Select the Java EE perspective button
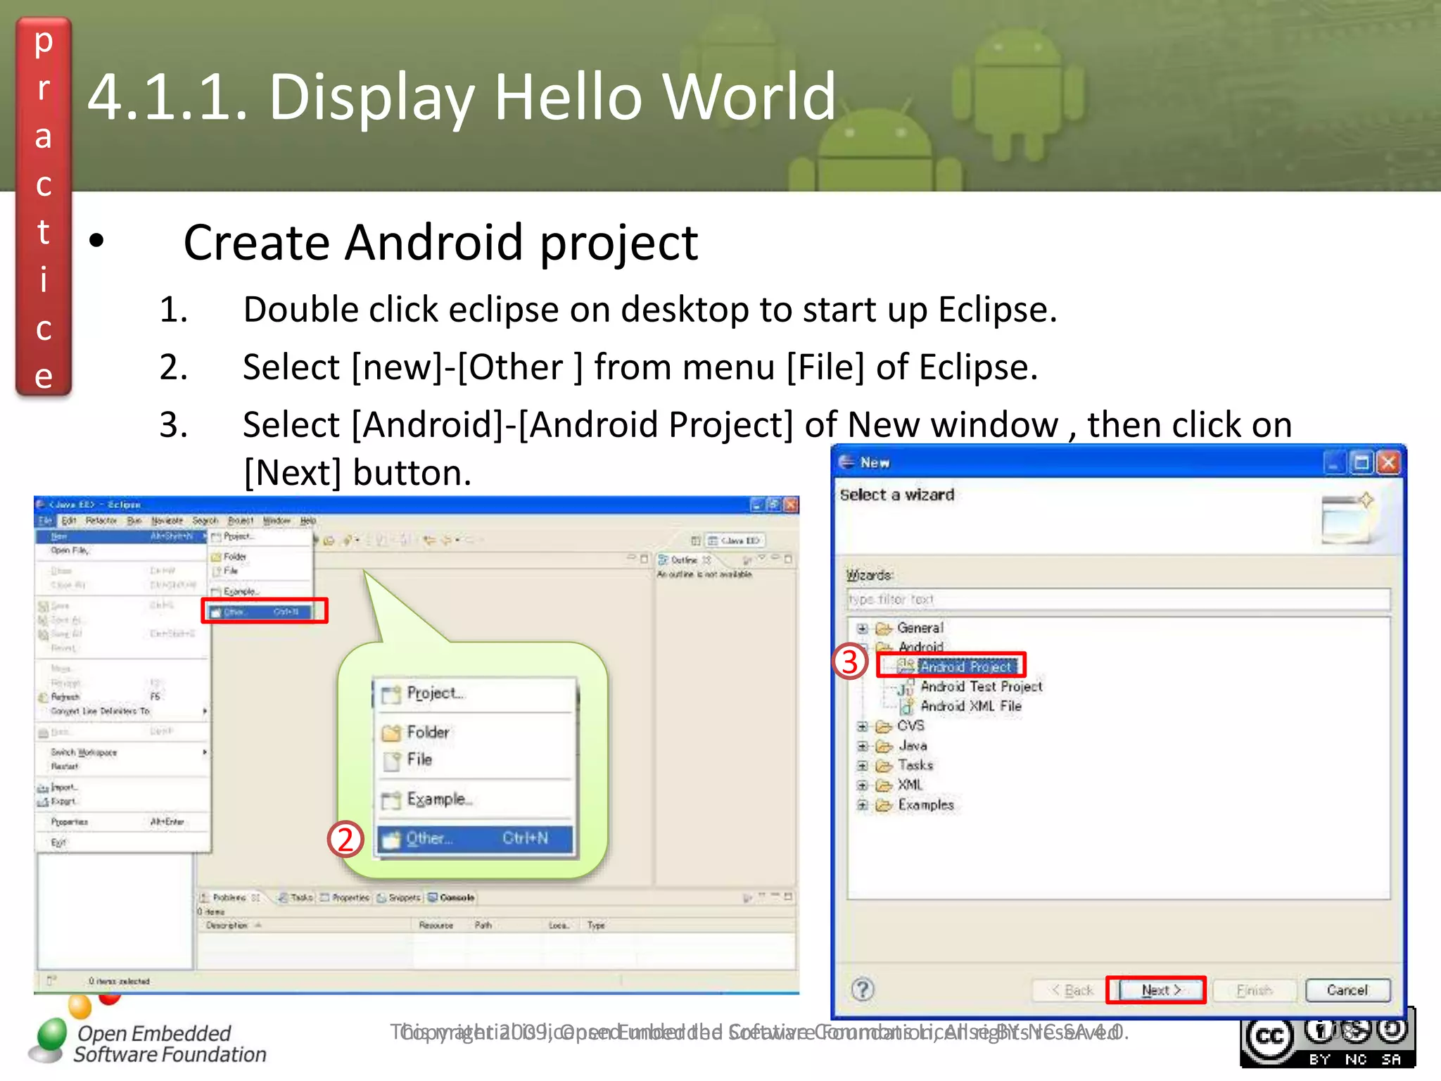1441x1081 pixels. click(x=735, y=540)
